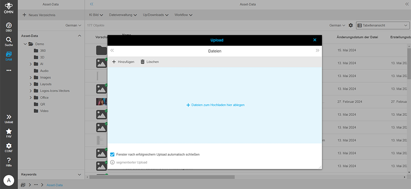Open the CONF settings gear
This screenshot has height=189, width=411.
9,148
